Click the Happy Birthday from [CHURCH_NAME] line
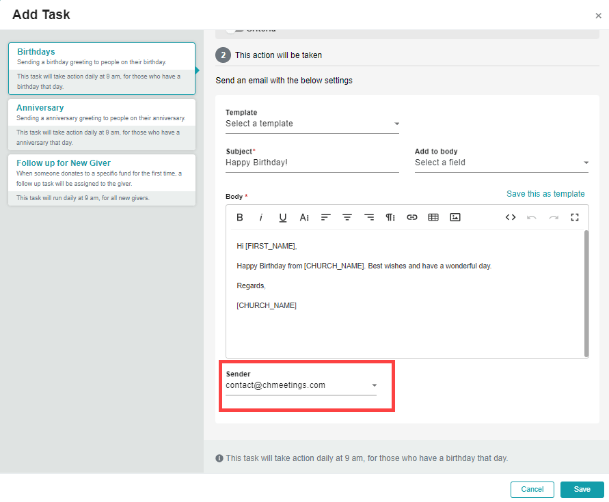Viewport: 609px width, 502px height. 364,266
